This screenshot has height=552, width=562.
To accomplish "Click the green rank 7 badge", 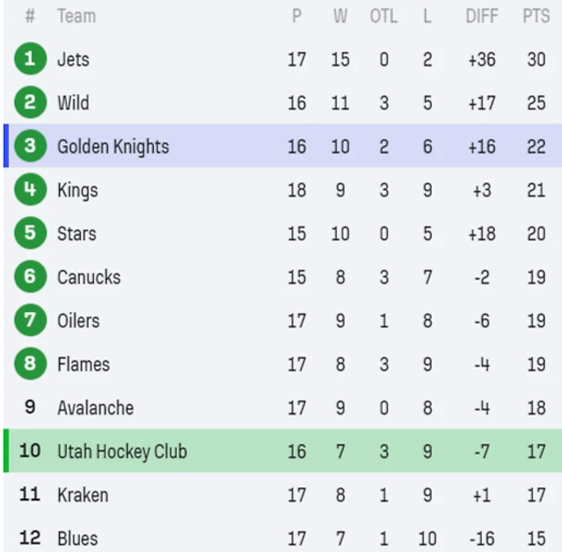I will tap(30, 320).
